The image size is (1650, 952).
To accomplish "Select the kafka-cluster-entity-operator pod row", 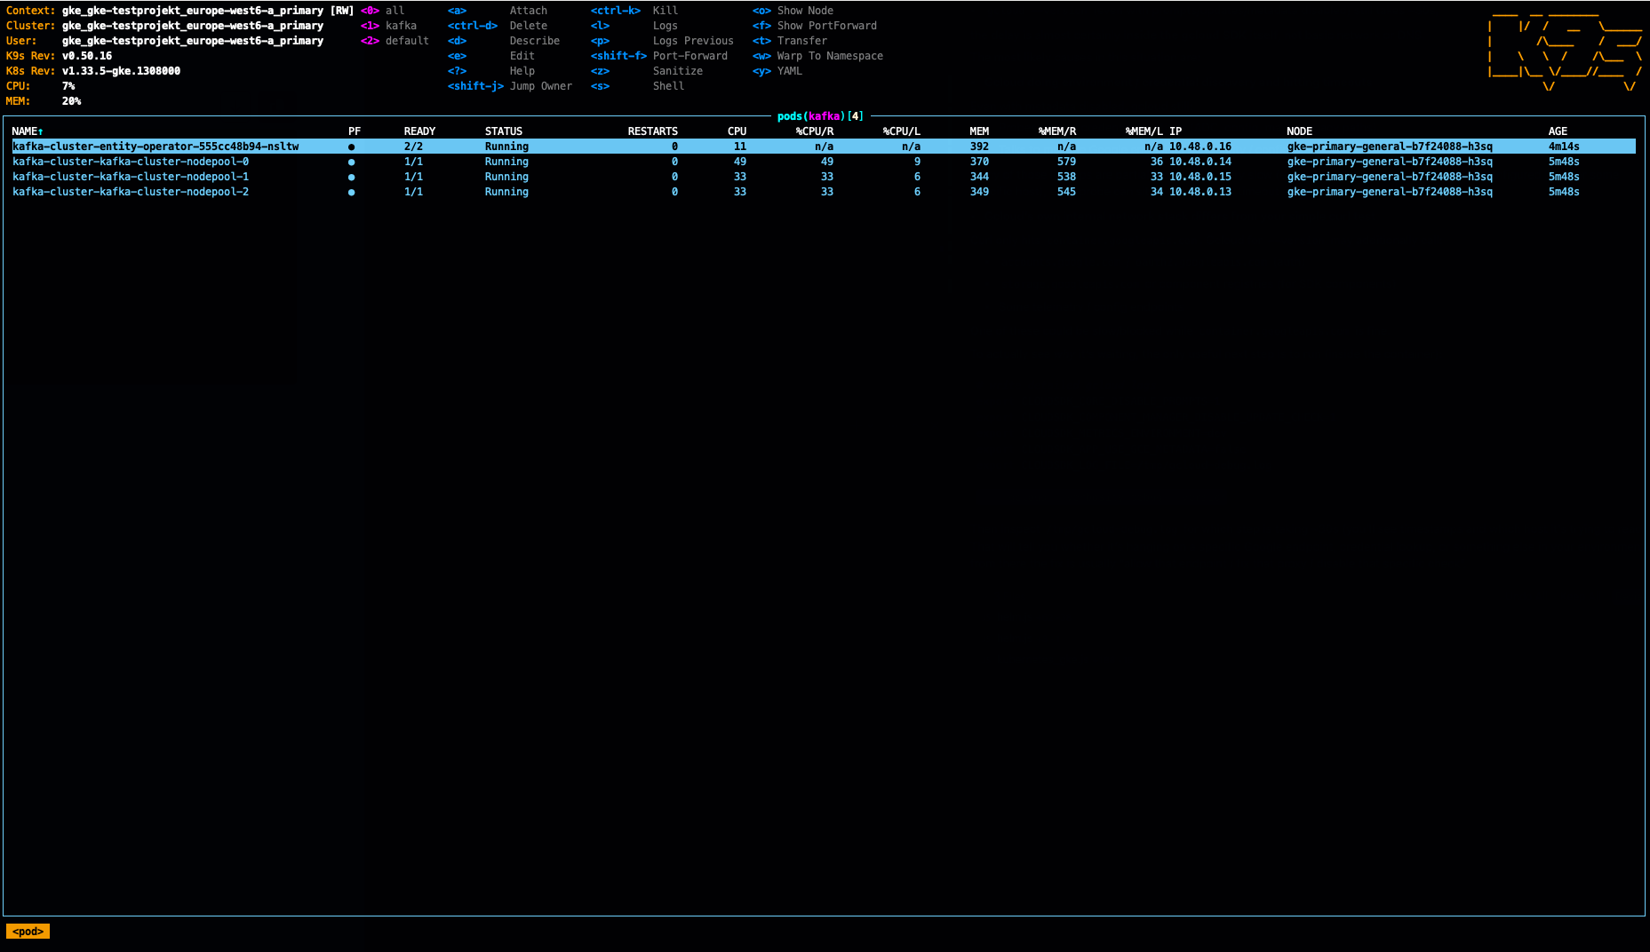I will pyautogui.click(x=155, y=147).
